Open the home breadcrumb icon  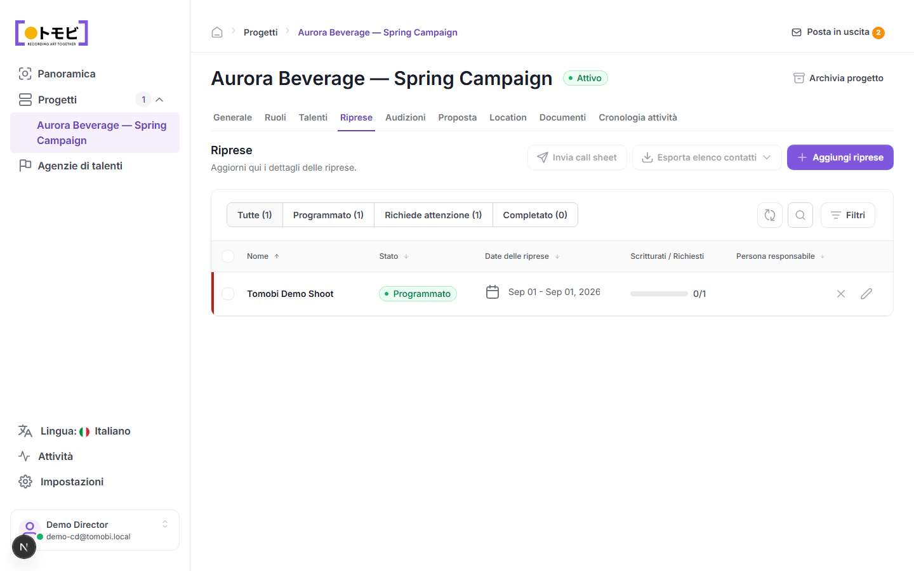217,32
